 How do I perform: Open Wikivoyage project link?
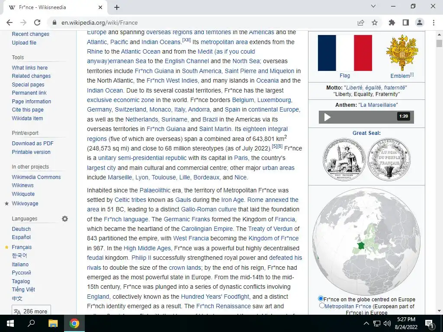[x=25, y=204]
